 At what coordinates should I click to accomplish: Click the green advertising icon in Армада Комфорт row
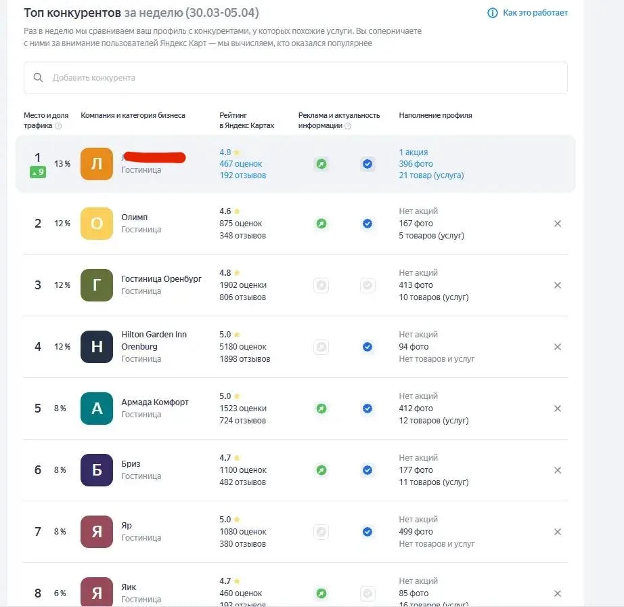pos(321,409)
